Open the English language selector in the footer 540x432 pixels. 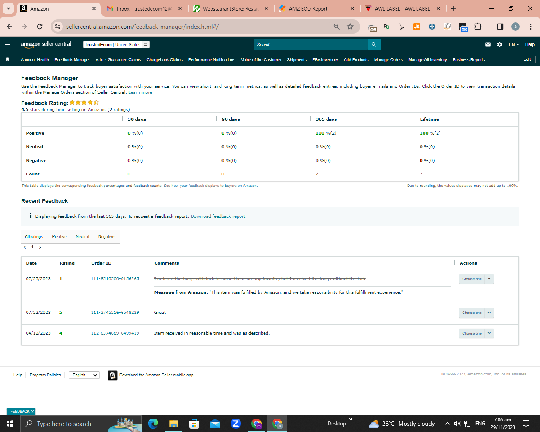pyautogui.click(x=84, y=375)
